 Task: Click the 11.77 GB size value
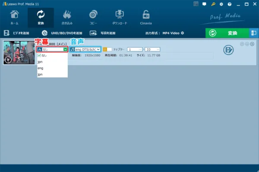click(154, 55)
